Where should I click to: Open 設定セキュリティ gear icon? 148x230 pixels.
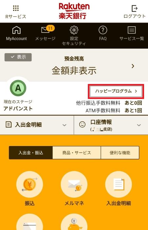tap(74, 30)
